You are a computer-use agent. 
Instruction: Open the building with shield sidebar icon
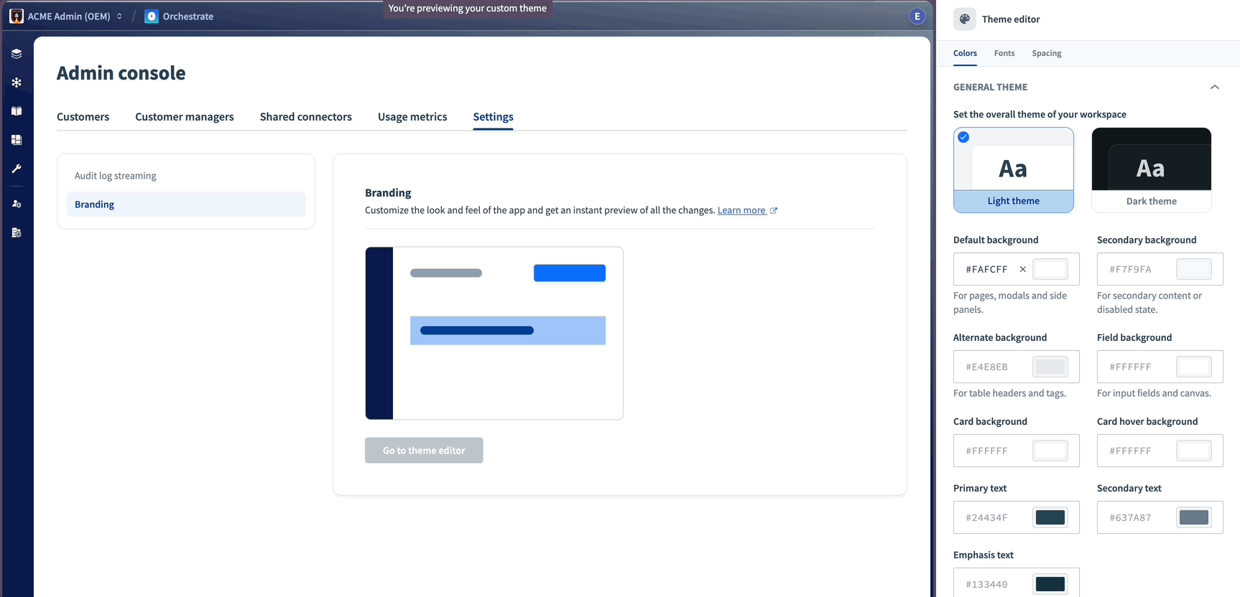(x=17, y=232)
